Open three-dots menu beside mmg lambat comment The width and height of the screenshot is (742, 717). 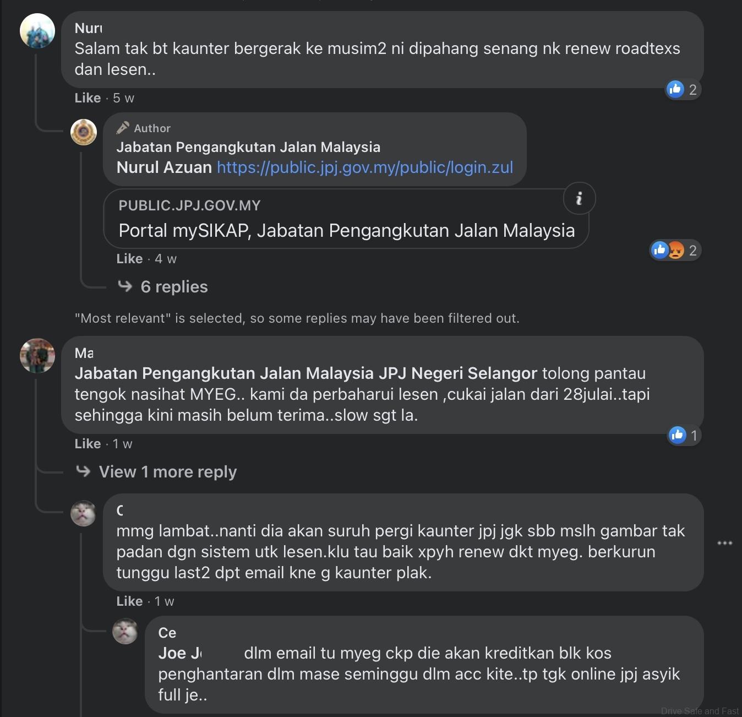[x=724, y=543]
